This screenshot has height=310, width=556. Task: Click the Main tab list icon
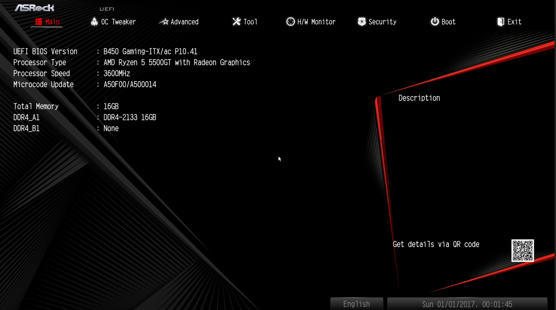click(39, 22)
